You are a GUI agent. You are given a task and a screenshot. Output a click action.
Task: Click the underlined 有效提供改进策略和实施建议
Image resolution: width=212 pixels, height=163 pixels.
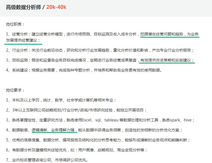166,60
